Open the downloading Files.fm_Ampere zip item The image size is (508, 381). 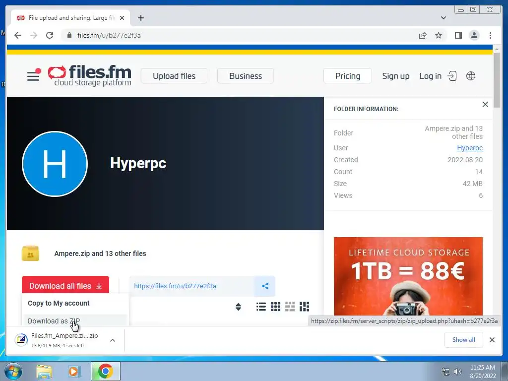coord(58,340)
